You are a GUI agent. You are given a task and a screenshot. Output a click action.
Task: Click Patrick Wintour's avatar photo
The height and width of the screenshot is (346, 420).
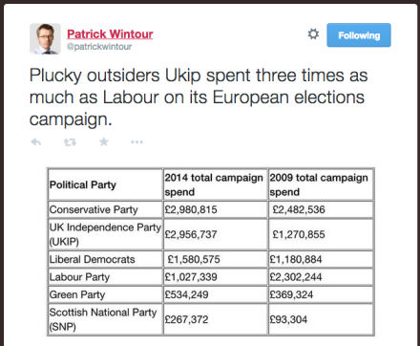[45, 38]
